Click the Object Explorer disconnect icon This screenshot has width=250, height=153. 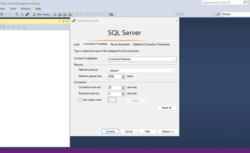tap(4, 27)
